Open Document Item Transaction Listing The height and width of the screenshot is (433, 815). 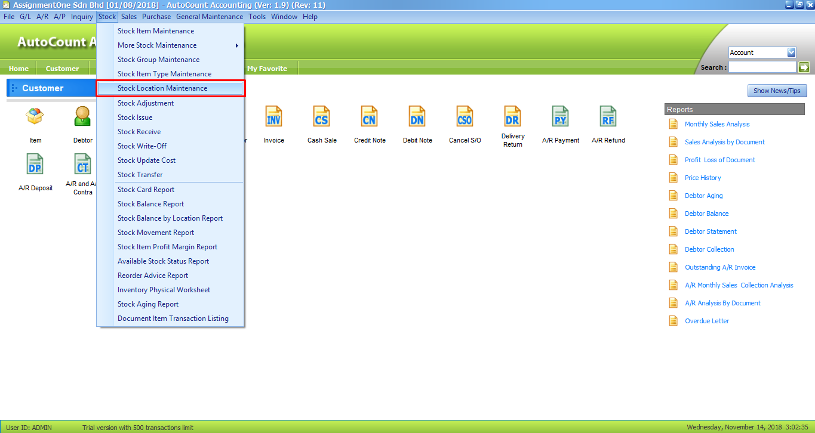(171, 318)
